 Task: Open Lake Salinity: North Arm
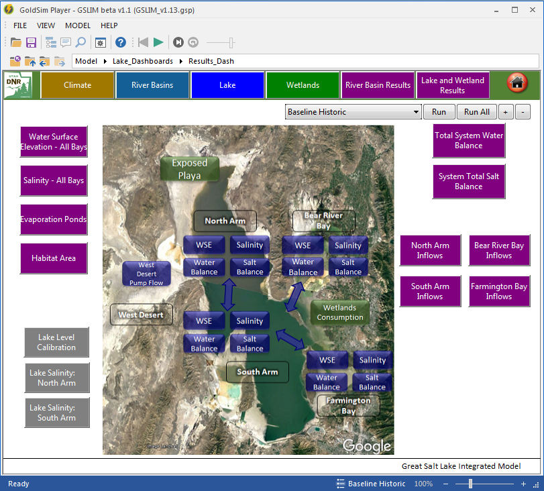coord(57,378)
